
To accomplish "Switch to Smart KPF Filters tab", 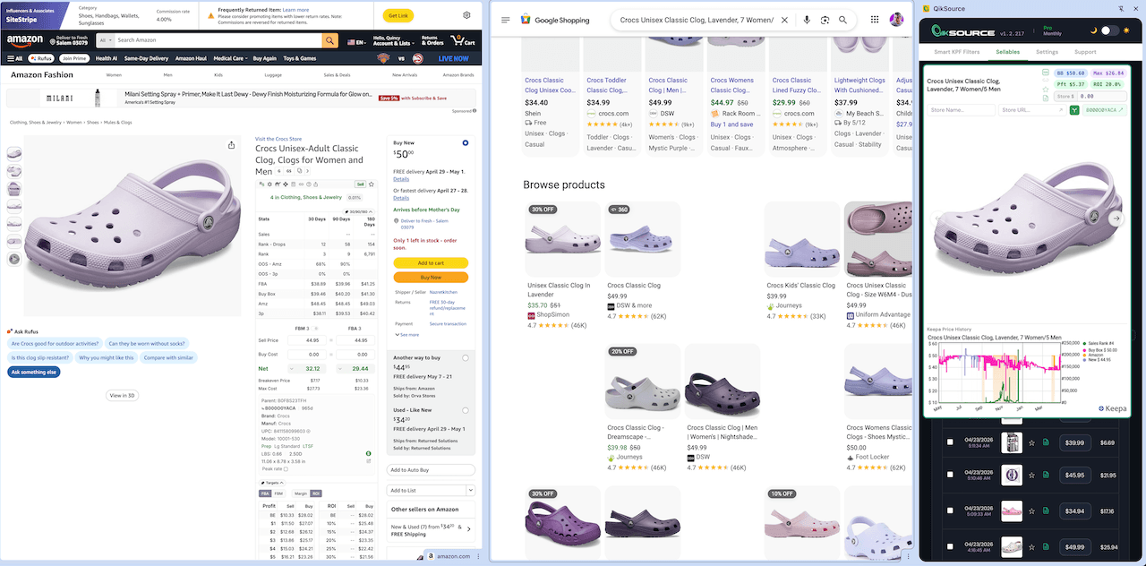I will (x=957, y=52).
